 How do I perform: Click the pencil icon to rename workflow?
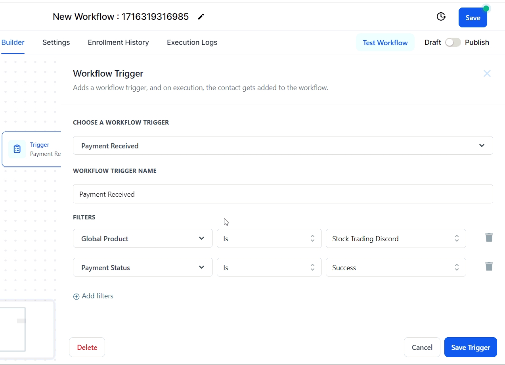[201, 17]
